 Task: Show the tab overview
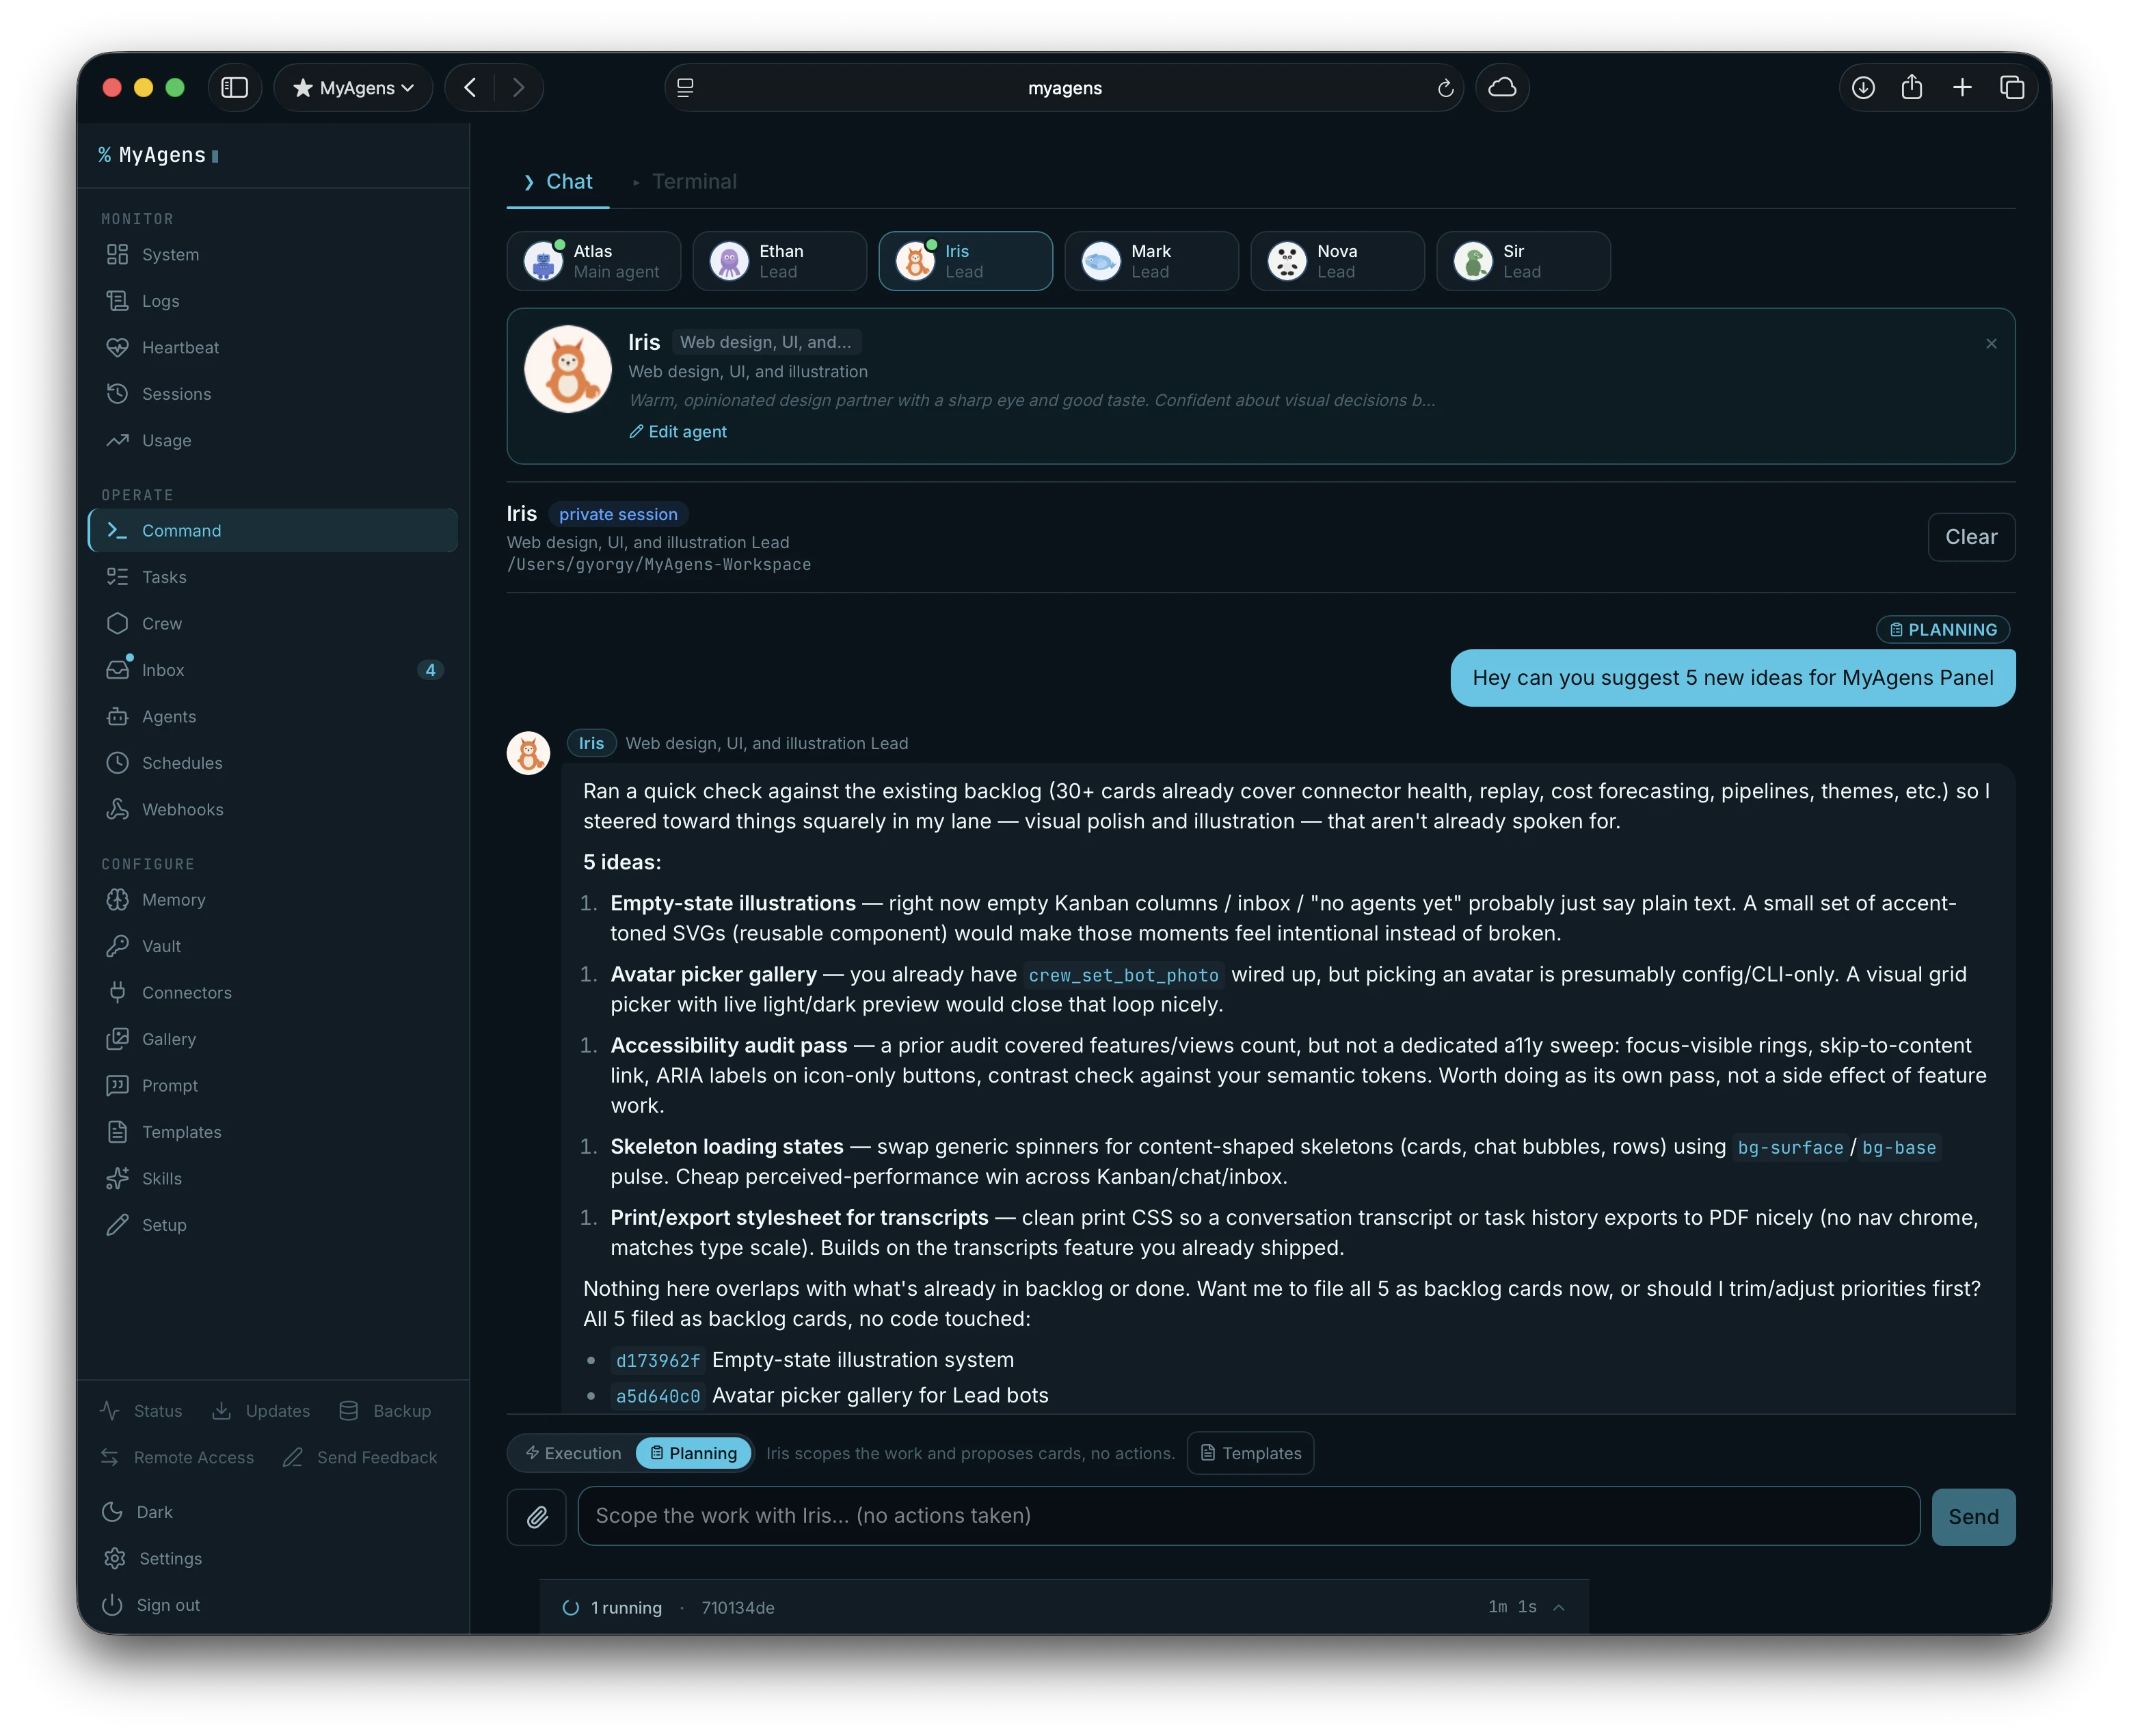[2012, 88]
